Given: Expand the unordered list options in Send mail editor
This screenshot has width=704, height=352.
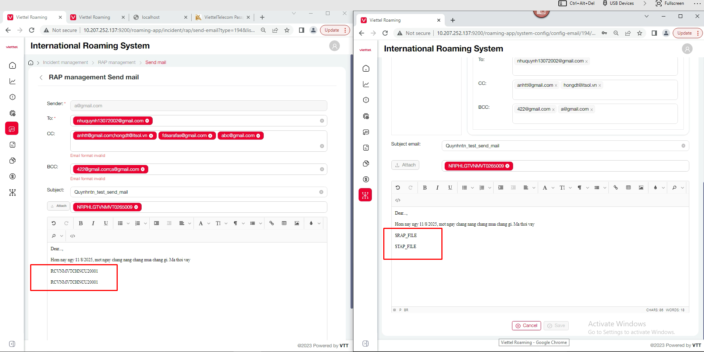Looking at the screenshot, I should [128, 223].
